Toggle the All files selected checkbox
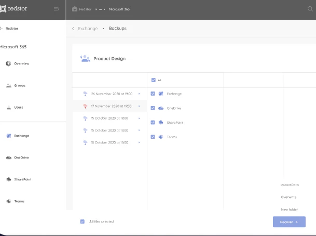This screenshot has width=316, height=236. coord(83,221)
